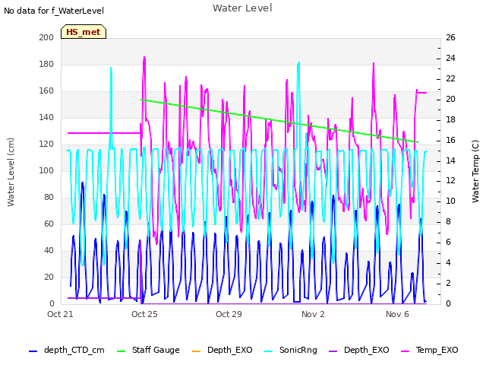Click the Nov 2 date tick label
The image size is (486, 365).
pyautogui.click(x=313, y=314)
